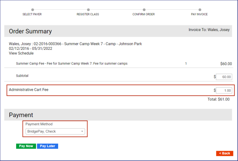Open the View Schedule link

pos(21,53)
